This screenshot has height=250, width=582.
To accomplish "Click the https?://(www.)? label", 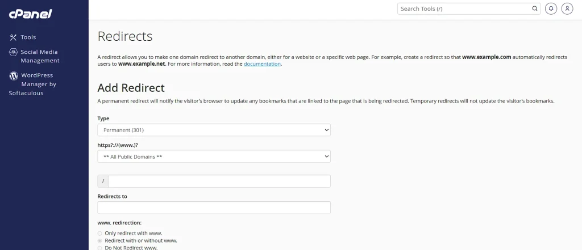I will point(118,145).
